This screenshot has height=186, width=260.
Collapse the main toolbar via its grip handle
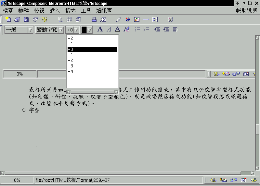[1, 19]
